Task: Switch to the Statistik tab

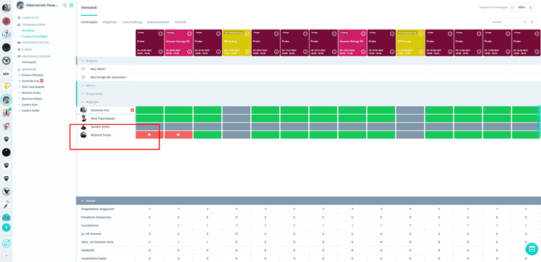Action: [181, 22]
